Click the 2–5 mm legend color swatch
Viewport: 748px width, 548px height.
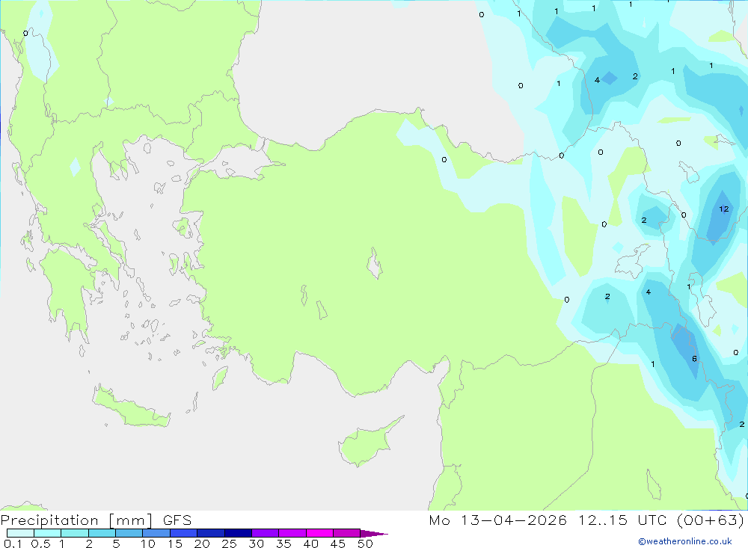(102, 533)
